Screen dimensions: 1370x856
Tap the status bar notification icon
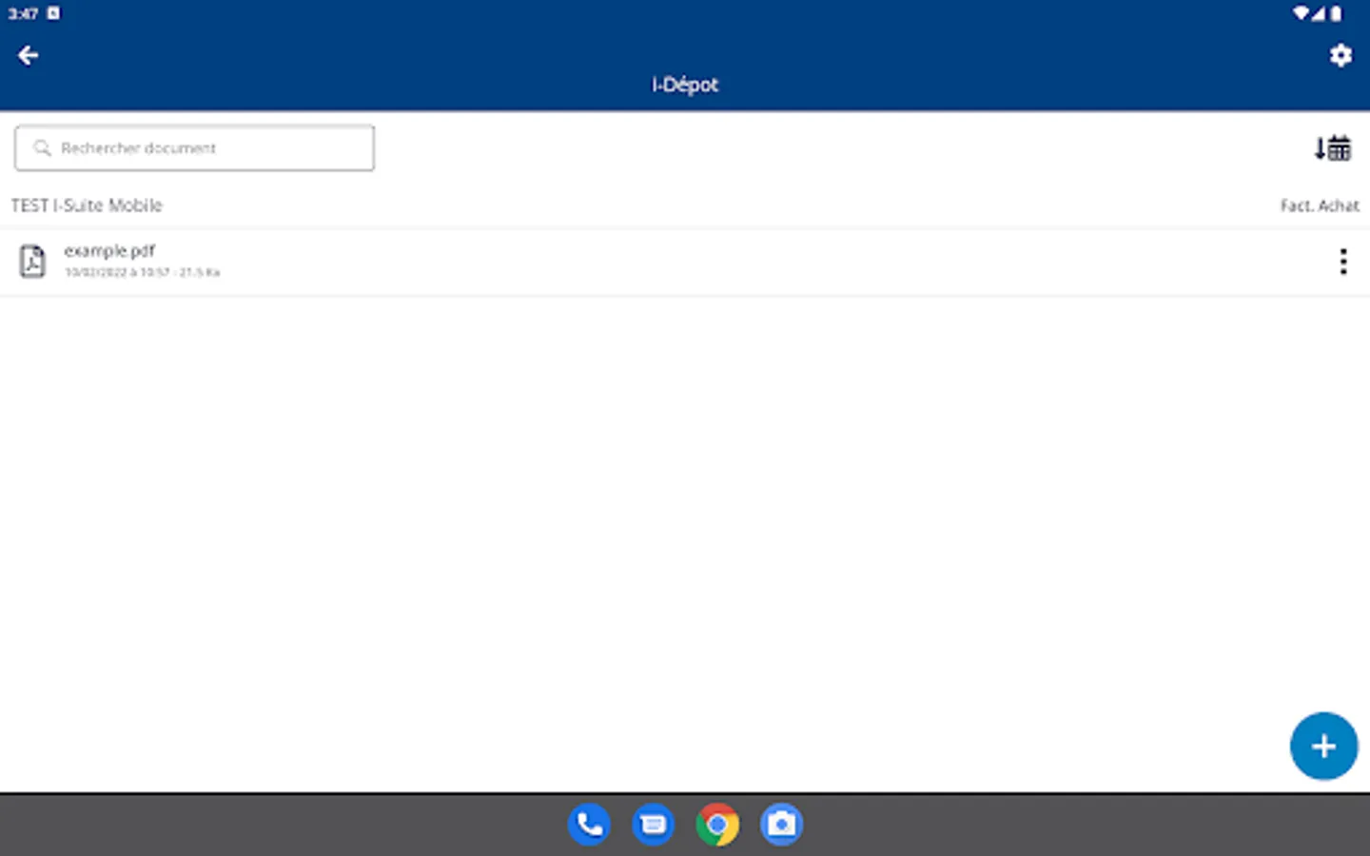point(53,13)
